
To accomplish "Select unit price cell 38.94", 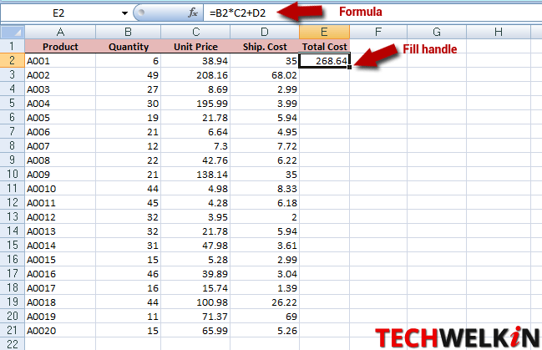I will coord(195,61).
